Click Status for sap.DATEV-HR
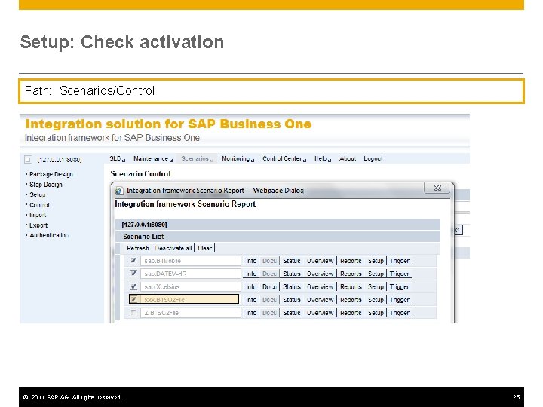543x407 pixels. click(292, 274)
